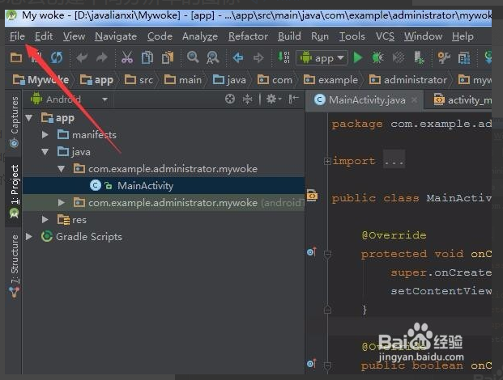Click the related XML file gutter icon
The image size is (503, 380).
pos(312,196)
